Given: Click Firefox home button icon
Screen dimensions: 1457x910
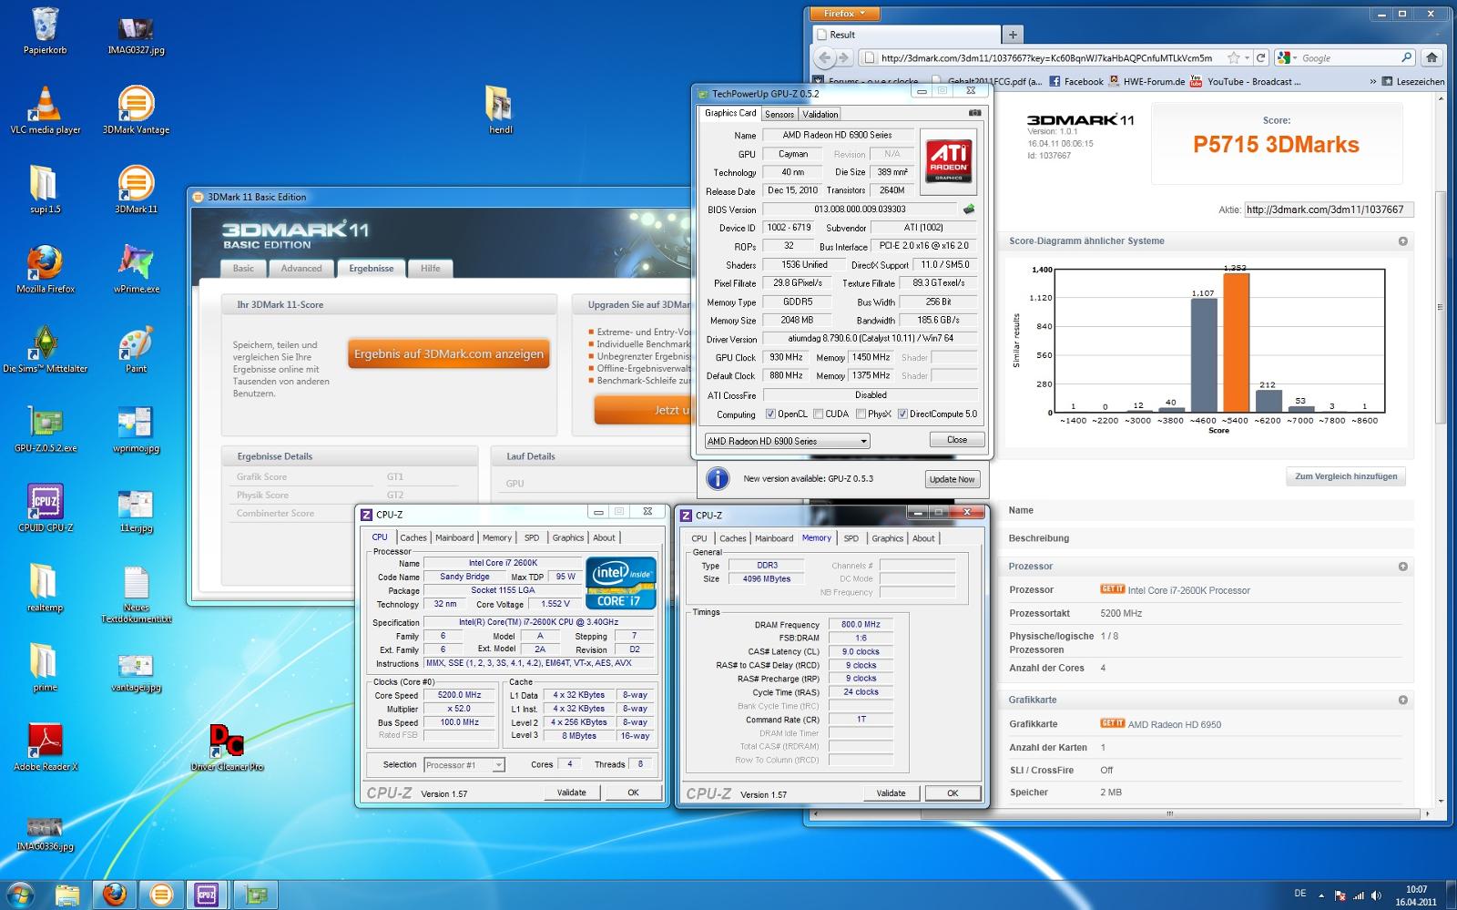Looking at the screenshot, I should click(1432, 57).
